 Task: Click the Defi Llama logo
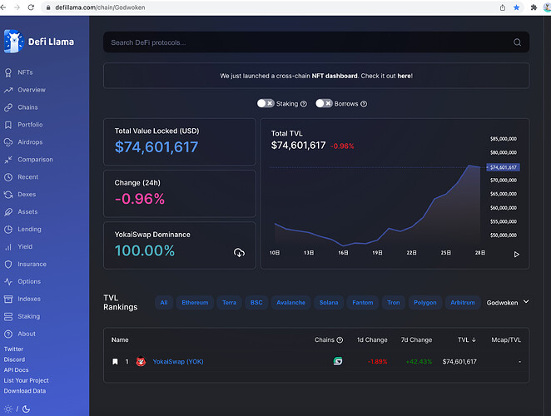tap(39, 42)
